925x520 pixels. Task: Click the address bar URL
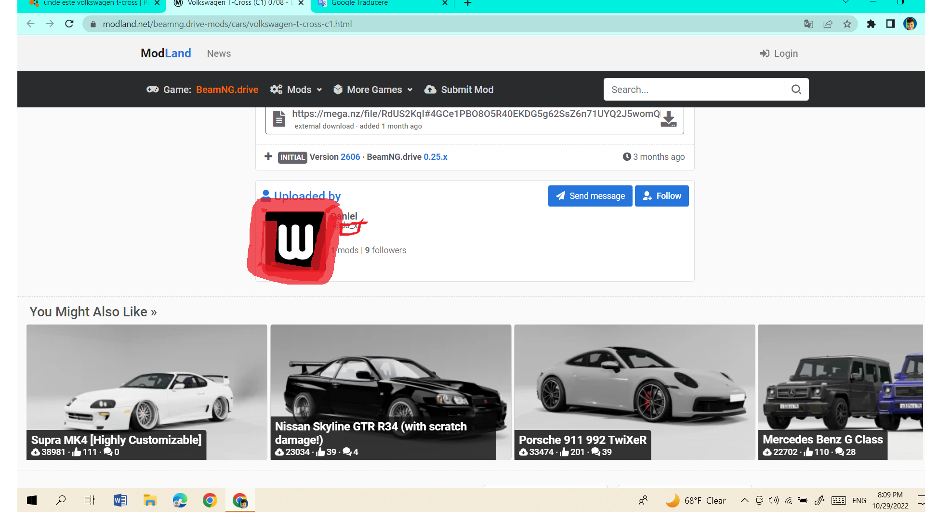pos(227,24)
